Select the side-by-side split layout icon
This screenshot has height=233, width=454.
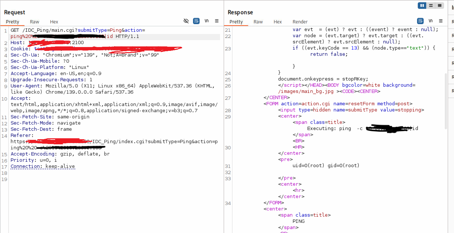click(x=422, y=6)
